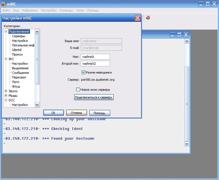Click the mIRC application icon in title bar
Screen dimensions: 219x180
(3, 4)
